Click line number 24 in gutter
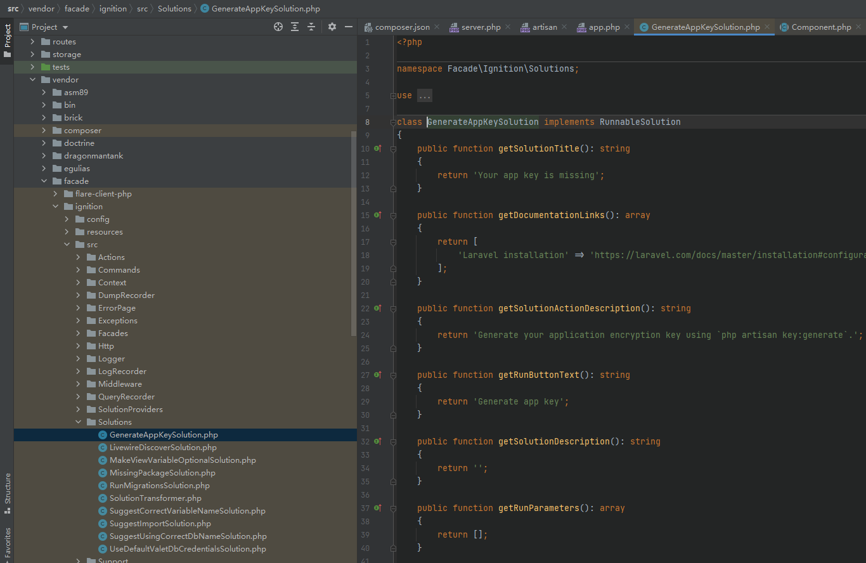This screenshot has width=866, height=563. coord(365,335)
